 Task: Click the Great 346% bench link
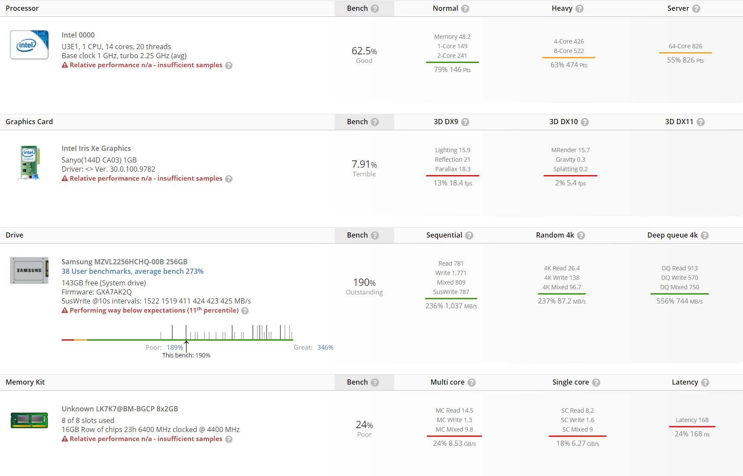[325, 348]
